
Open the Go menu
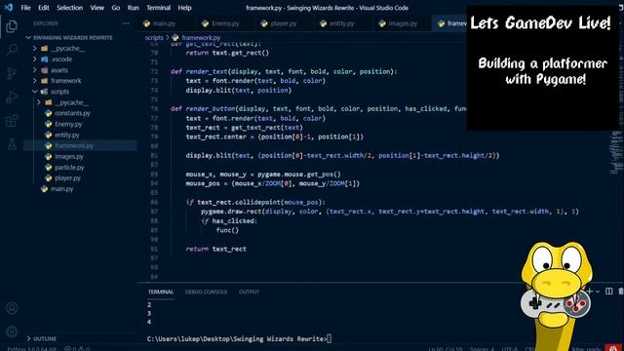pos(116,8)
